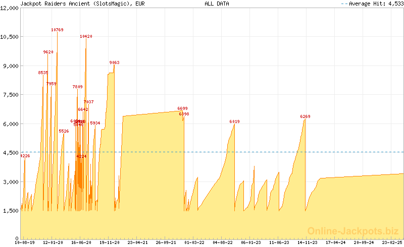Click the x-axis date 16-06-20
Viewport: 404px width, 247px height.
pyautogui.click(x=81, y=242)
